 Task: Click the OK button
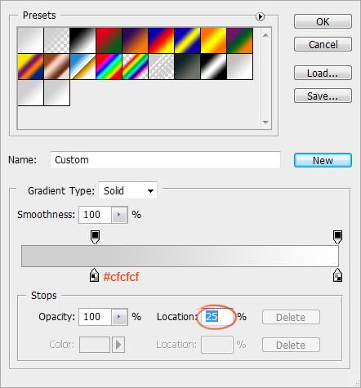tap(323, 21)
